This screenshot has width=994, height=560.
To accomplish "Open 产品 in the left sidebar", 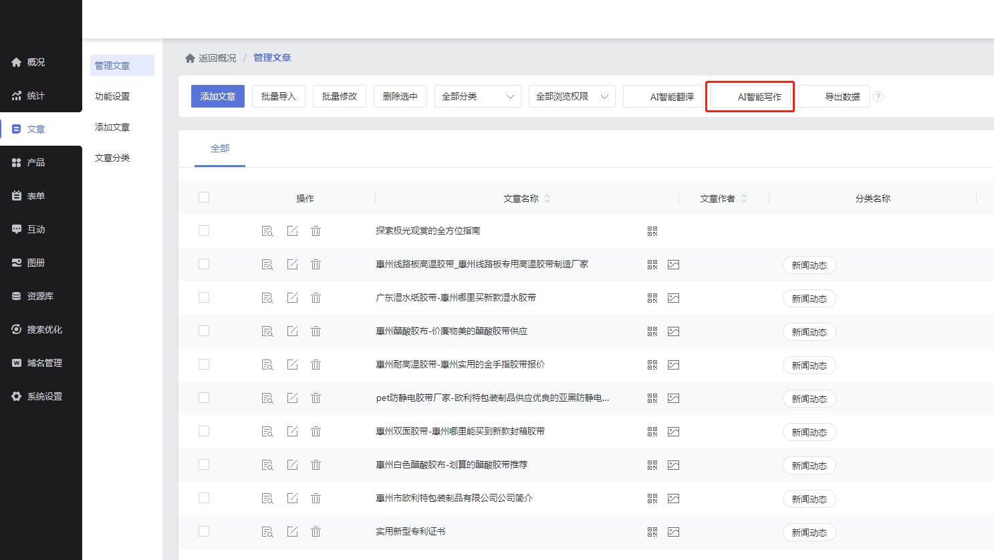I will coord(35,162).
